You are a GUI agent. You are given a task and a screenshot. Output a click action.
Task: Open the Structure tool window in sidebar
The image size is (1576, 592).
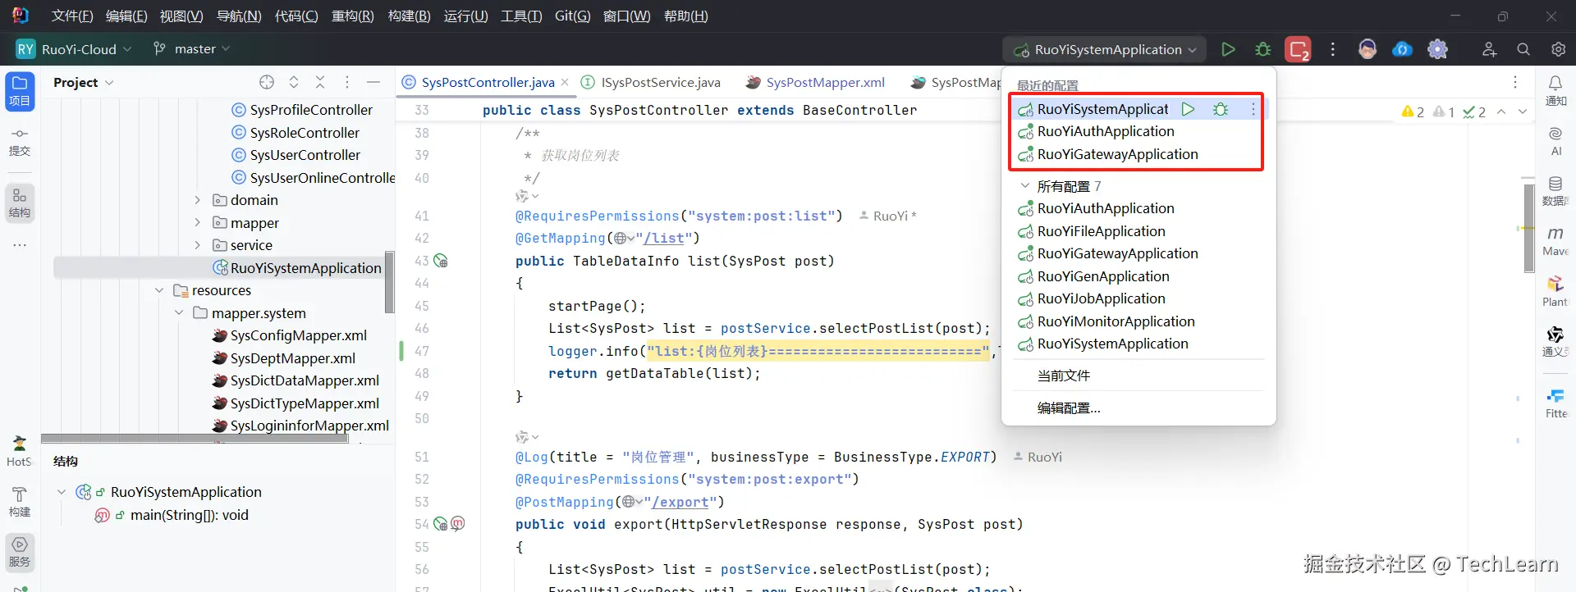click(20, 203)
